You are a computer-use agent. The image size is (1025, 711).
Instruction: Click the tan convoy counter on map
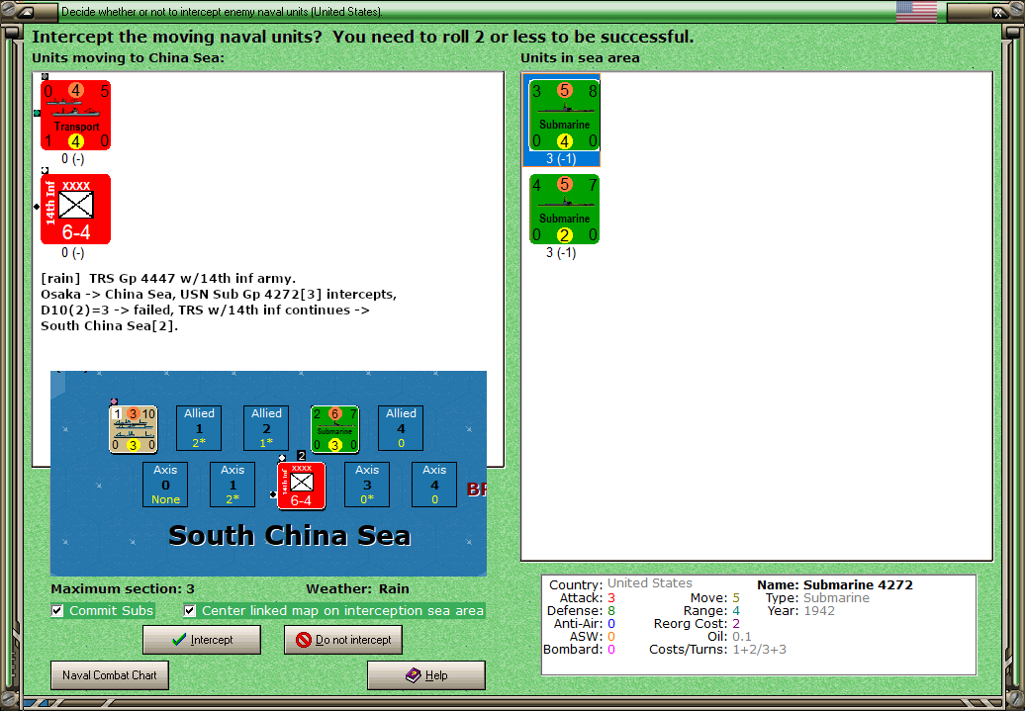point(133,429)
